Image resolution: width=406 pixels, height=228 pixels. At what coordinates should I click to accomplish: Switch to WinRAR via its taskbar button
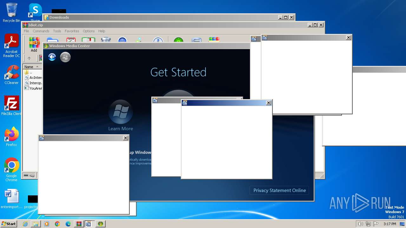point(79,224)
